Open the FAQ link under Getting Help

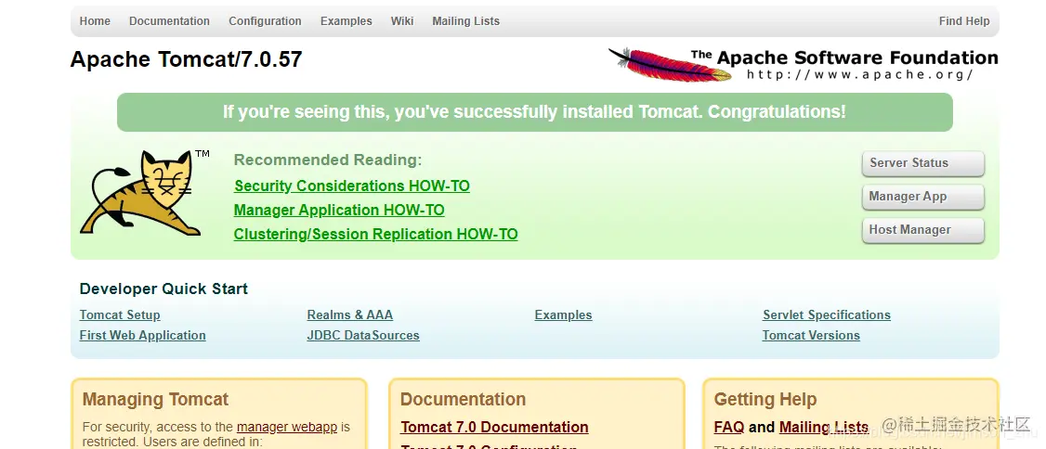(x=728, y=427)
